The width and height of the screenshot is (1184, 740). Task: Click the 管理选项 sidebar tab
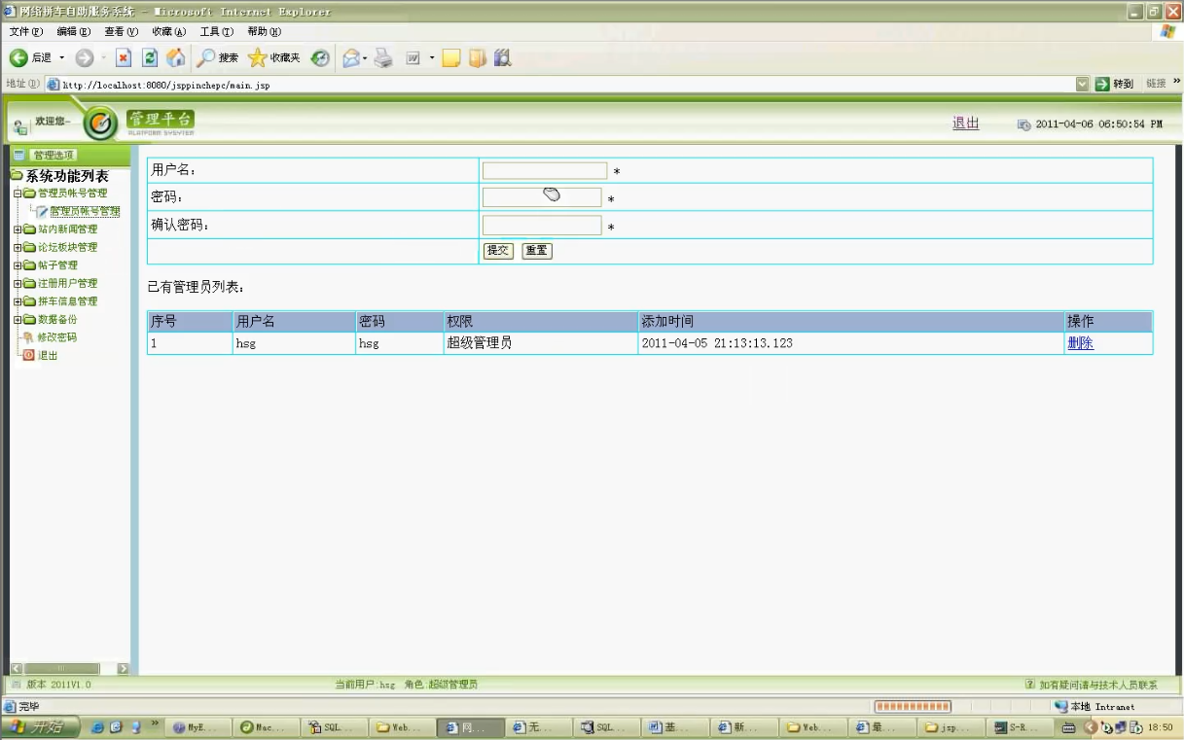click(x=54, y=155)
